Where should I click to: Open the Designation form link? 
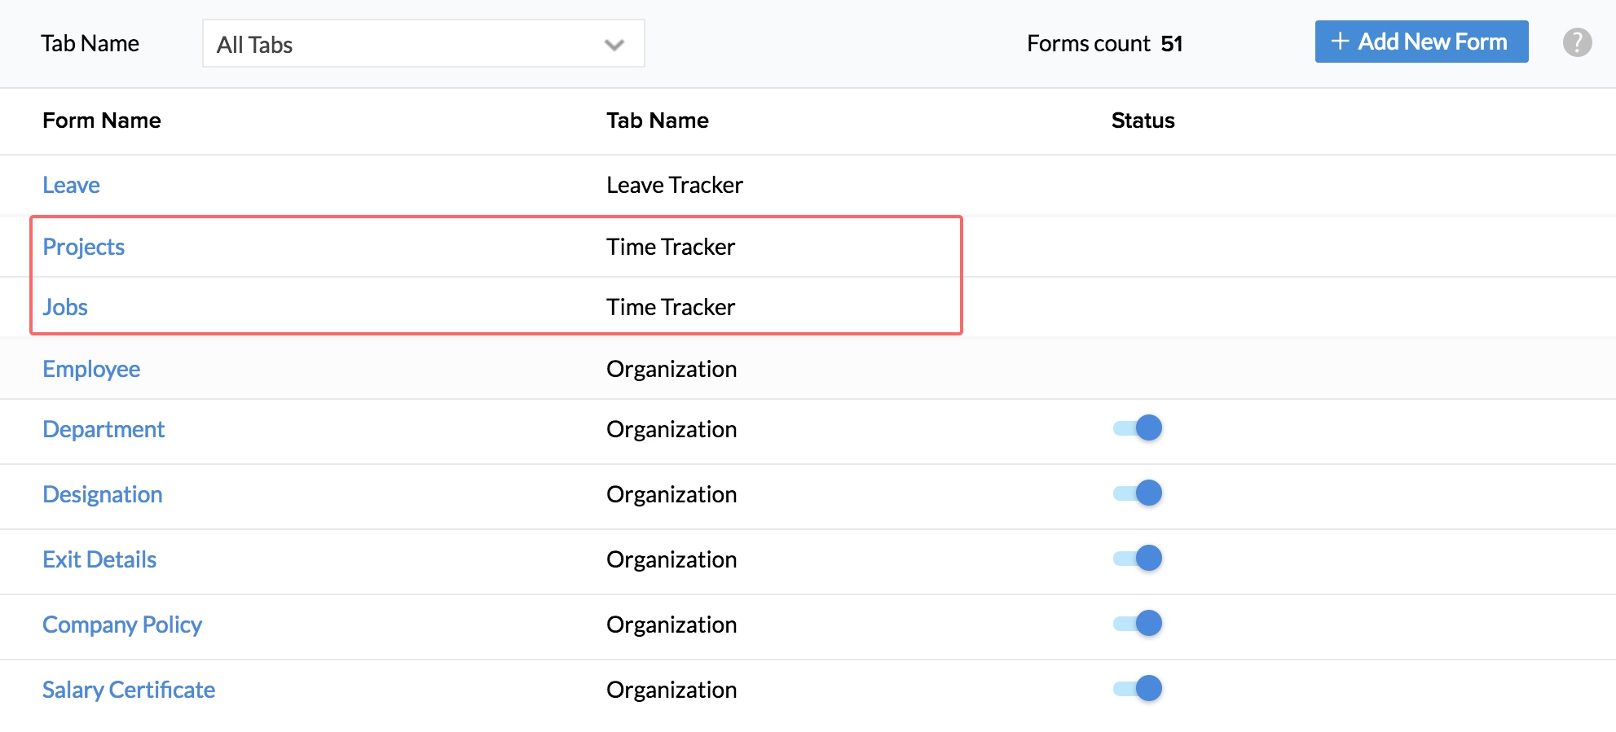[103, 495]
